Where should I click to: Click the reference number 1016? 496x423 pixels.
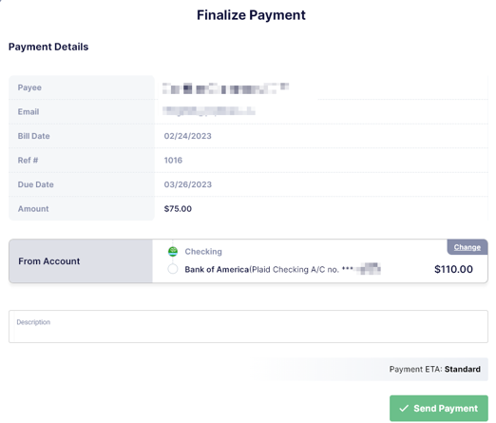pyautogui.click(x=173, y=161)
